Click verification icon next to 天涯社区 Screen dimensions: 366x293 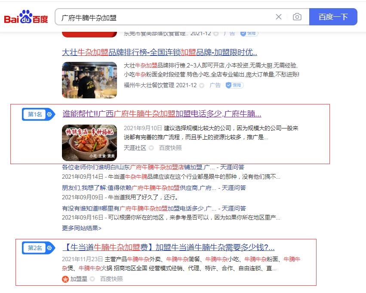[151, 148]
